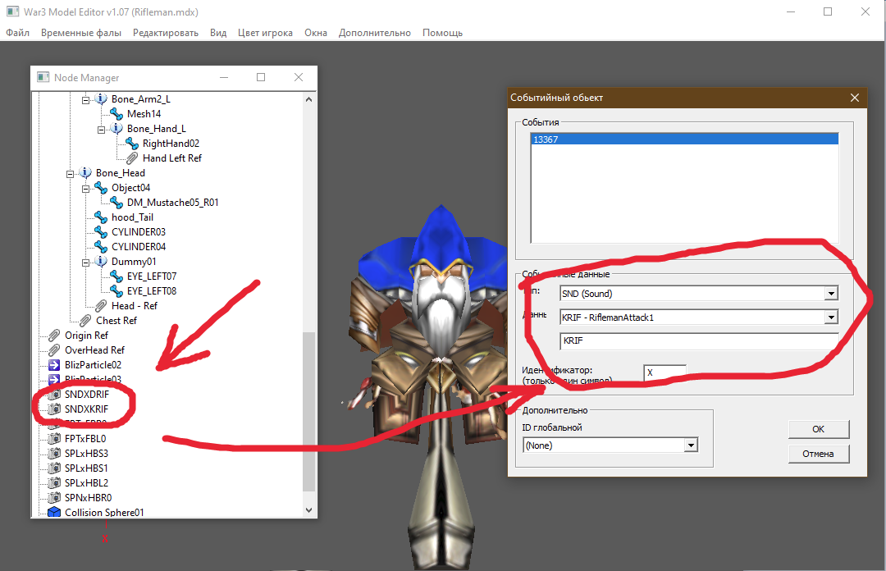Select the SPNxHBR0 node
Viewport: 886px width, 571px height.
pos(88,497)
